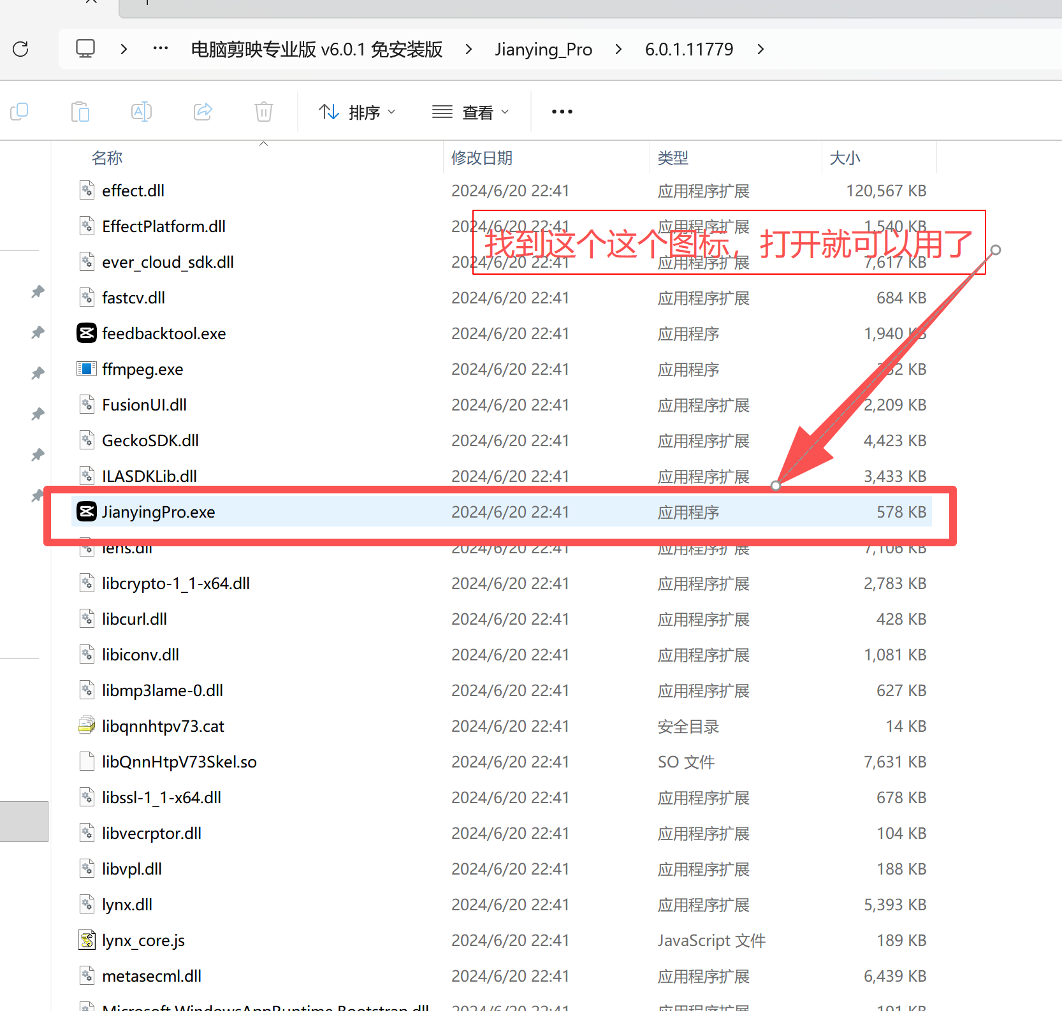Click the libiconv.dll file icon
1062x1011 pixels.
(x=87, y=654)
